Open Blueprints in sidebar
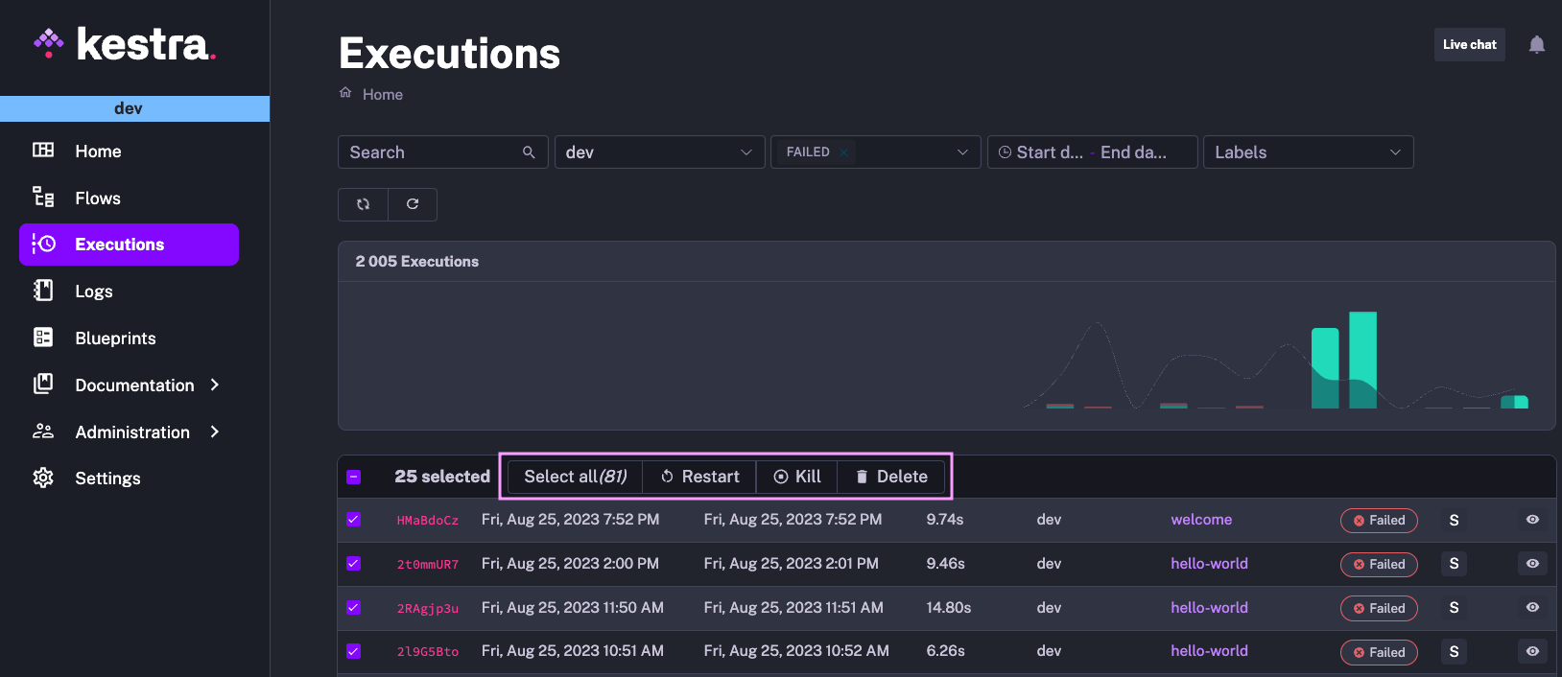Screen dimensions: 1562x677 click(129, 338)
